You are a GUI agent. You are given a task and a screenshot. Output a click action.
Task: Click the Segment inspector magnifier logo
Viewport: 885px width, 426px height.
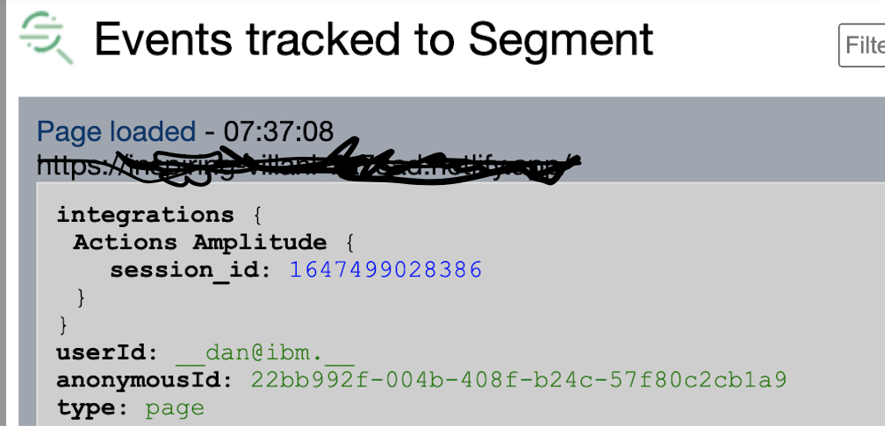click(x=47, y=38)
